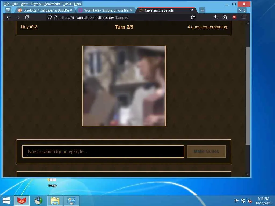Switch to the Wormhole file tab

[x=106, y=10]
